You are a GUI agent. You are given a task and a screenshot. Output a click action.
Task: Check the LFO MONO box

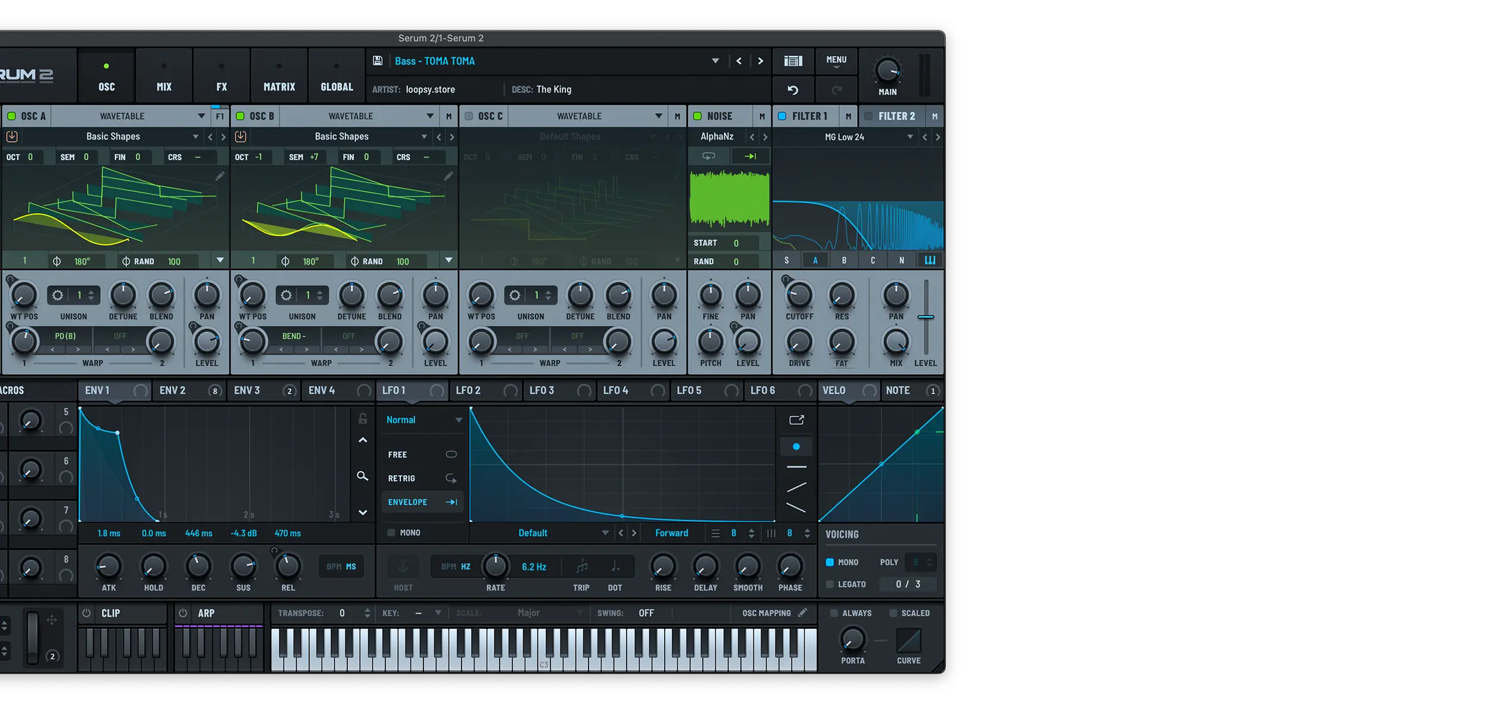[391, 533]
